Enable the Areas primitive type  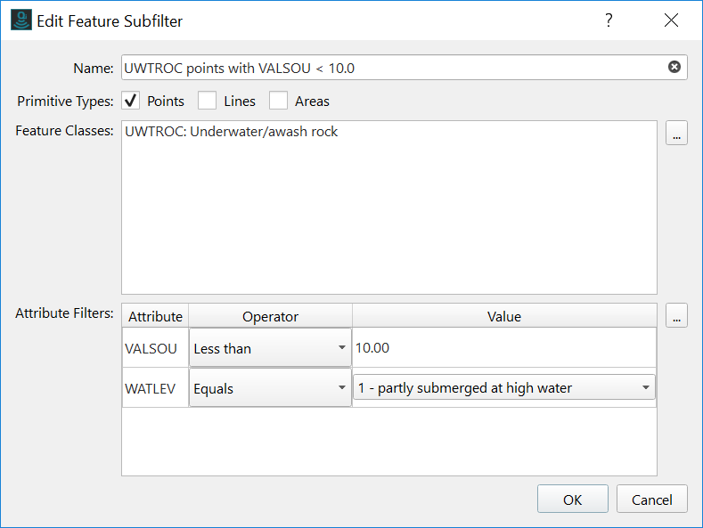point(278,101)
